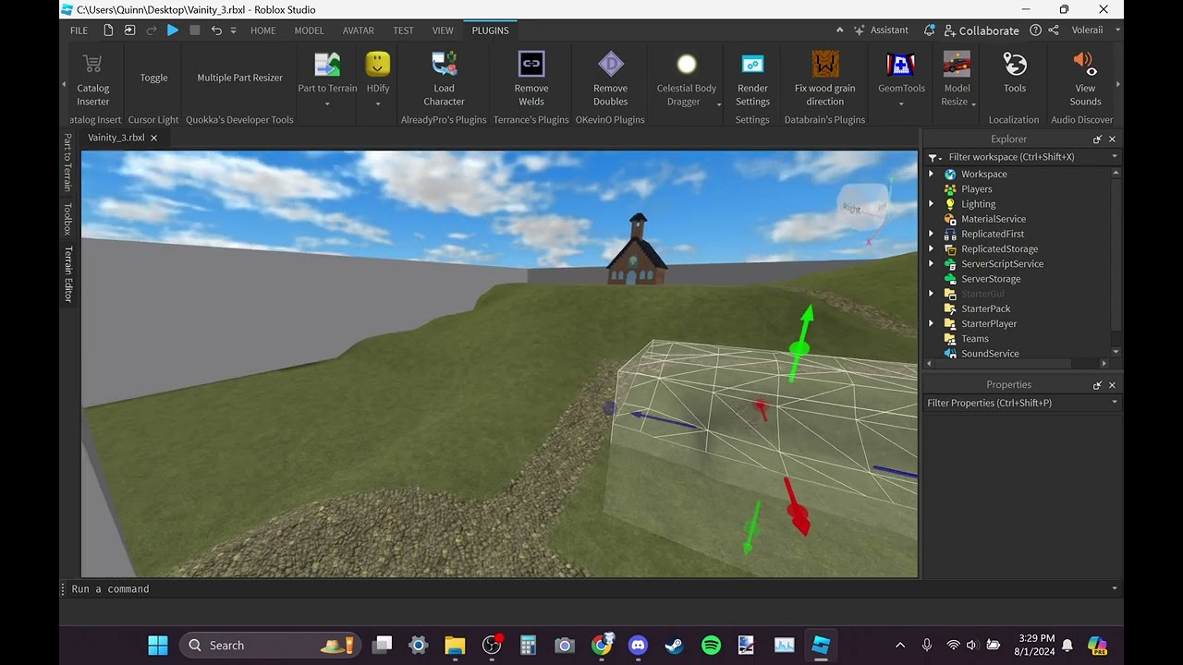Open the Assistant panel

click(x=881, y=30)
